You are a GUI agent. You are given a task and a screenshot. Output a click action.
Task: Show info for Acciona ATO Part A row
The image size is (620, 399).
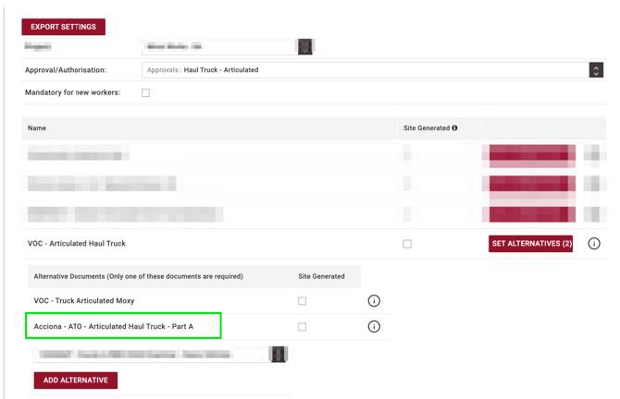click(374, 327)
